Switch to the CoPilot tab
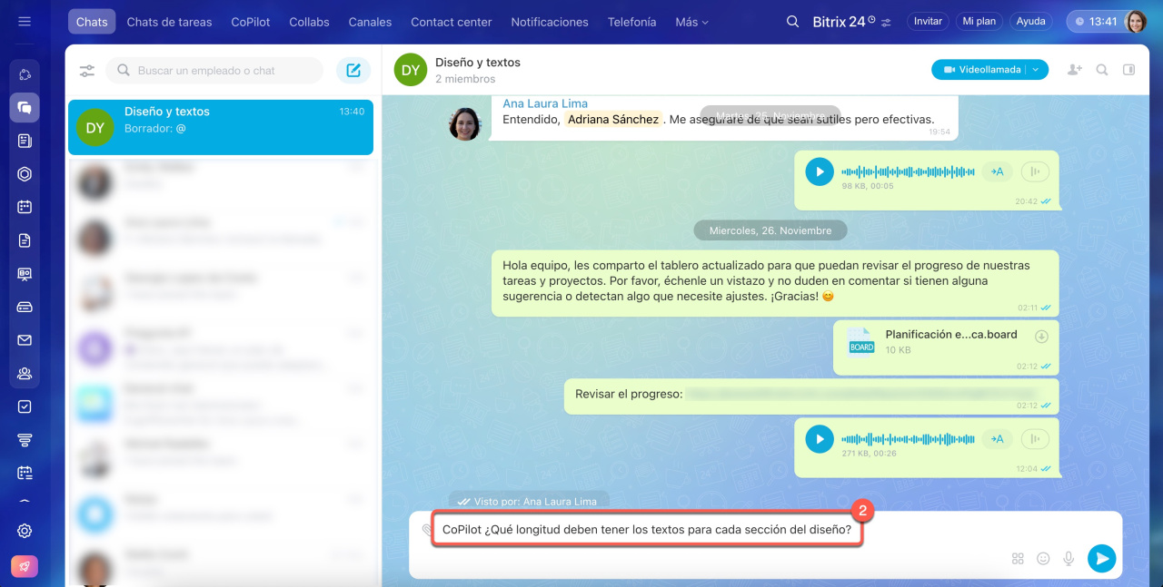 (x=250, y=22)
